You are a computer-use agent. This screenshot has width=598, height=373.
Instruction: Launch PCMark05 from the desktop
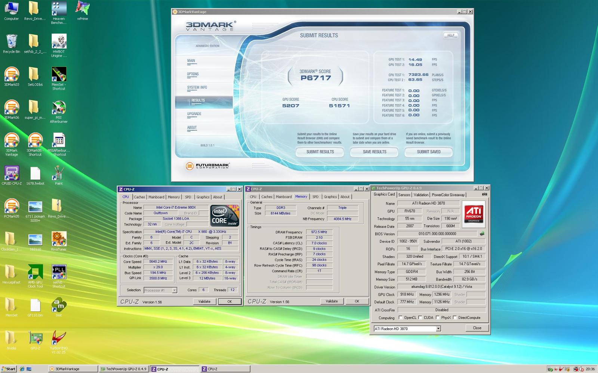[11, 208]
